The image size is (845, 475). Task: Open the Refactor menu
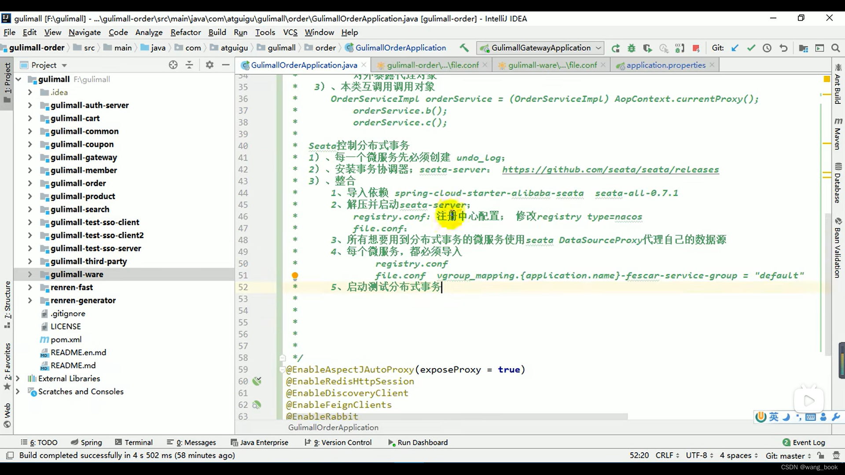(186, 33)
